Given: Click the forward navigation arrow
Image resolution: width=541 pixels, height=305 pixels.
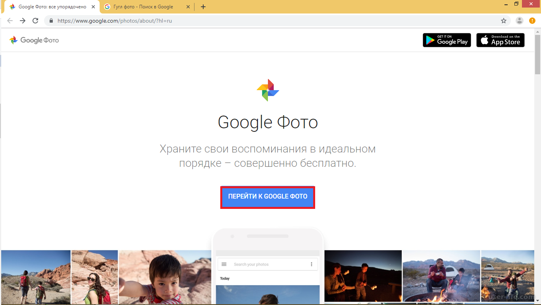Looking at the screenshot, I should coord(22,20).
